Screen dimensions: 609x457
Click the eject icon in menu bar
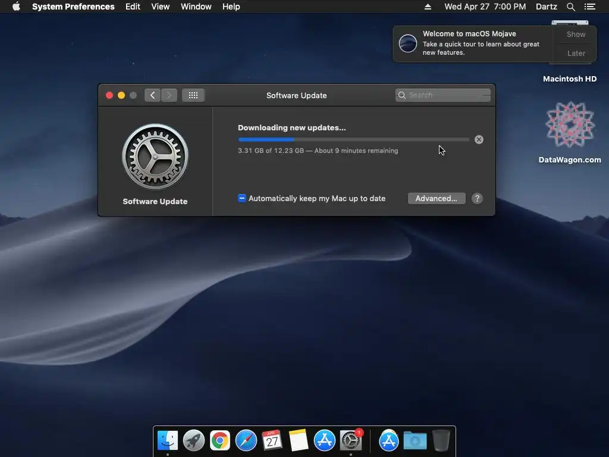(x=428, y=7)
